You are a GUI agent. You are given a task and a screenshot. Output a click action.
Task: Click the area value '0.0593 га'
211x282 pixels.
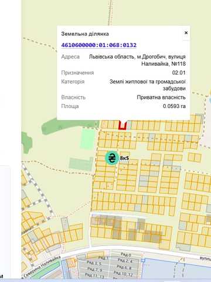(x=174, y=106)
